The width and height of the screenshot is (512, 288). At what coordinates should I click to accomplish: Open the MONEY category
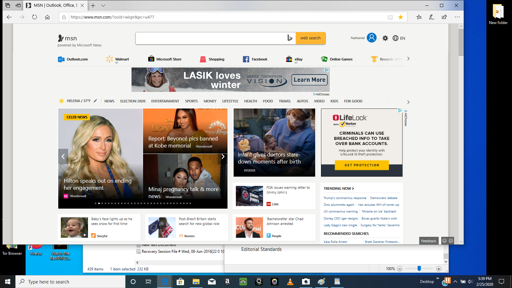210,101
